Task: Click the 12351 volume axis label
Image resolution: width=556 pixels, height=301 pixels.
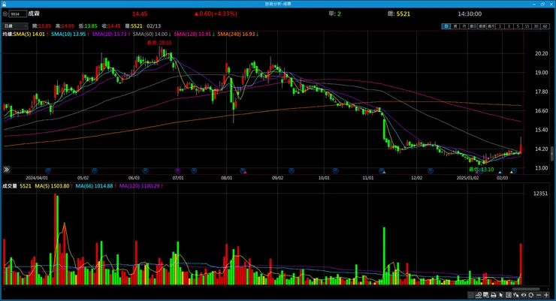Action: click(540, 194)
